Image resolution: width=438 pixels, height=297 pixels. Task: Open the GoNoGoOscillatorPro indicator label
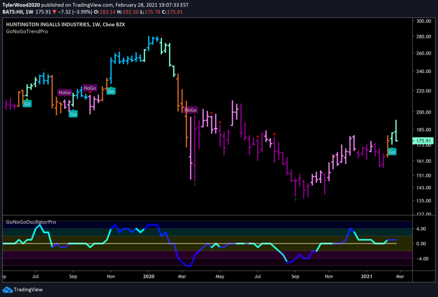click(x=31, y=222)
